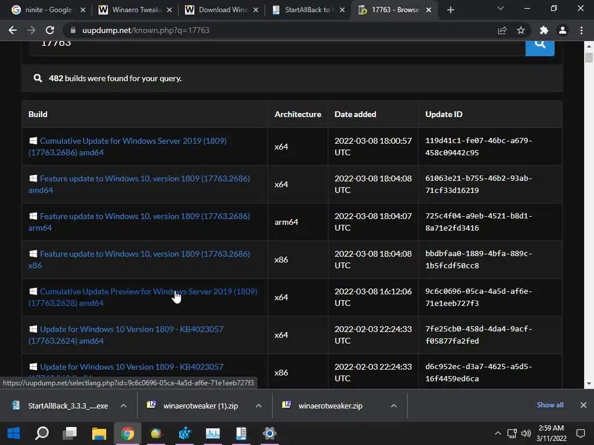Screen dimensions: 594x445
Task: Open the network tray icon
Action: [x=512, y=433]
